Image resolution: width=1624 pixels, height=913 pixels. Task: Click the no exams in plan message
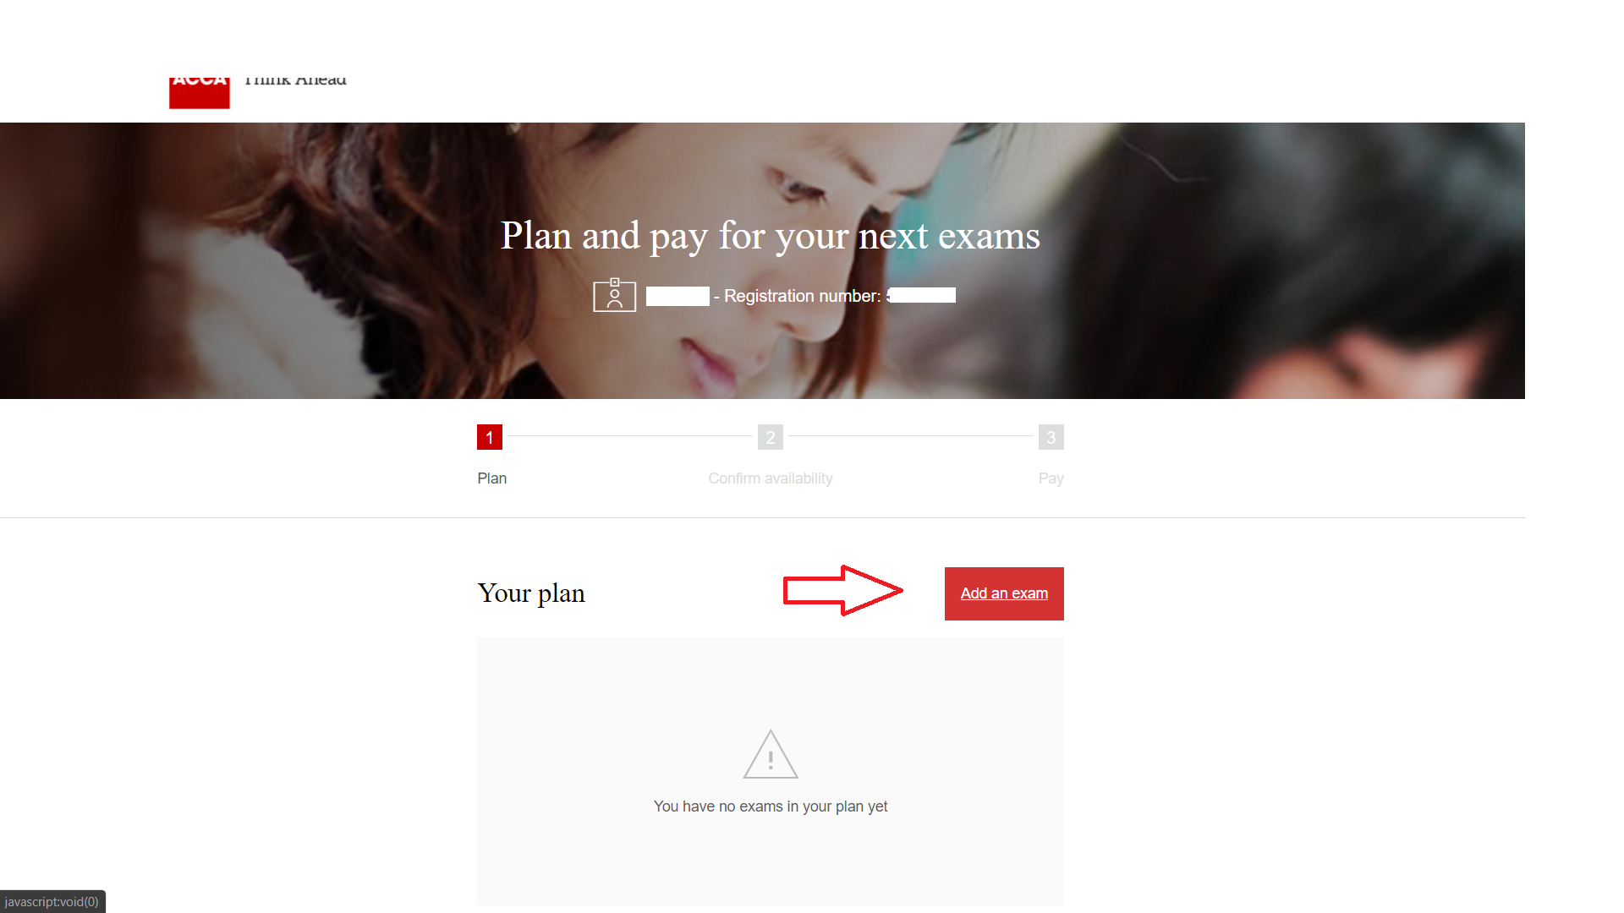pyautogui.click(x=771, y=806)
